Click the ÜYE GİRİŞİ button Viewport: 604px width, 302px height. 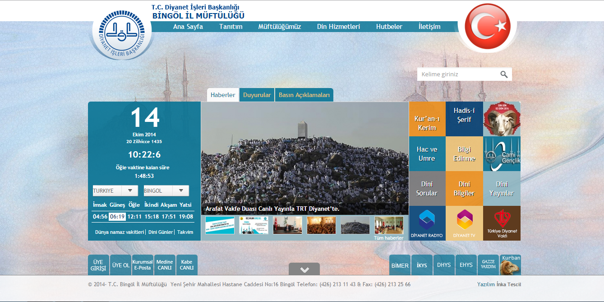98,265
